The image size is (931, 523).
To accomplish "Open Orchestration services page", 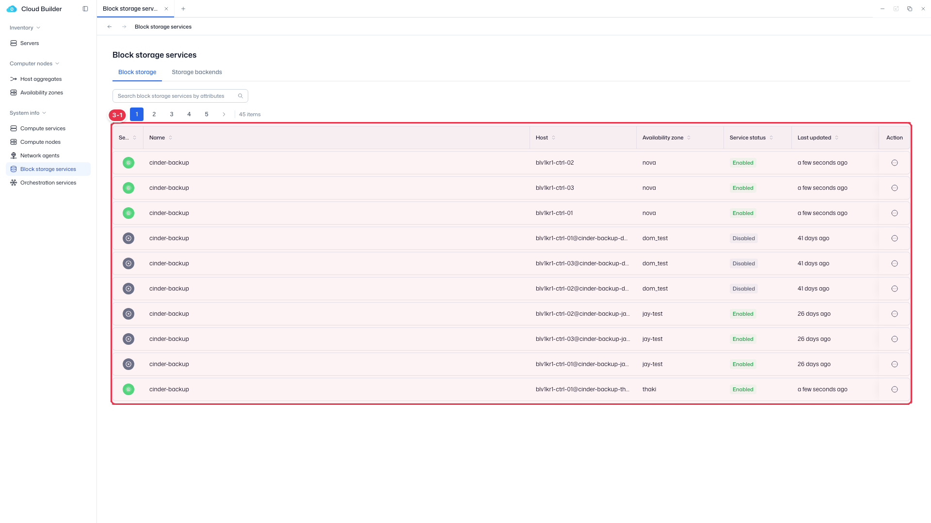I will [x=48, y=183].
